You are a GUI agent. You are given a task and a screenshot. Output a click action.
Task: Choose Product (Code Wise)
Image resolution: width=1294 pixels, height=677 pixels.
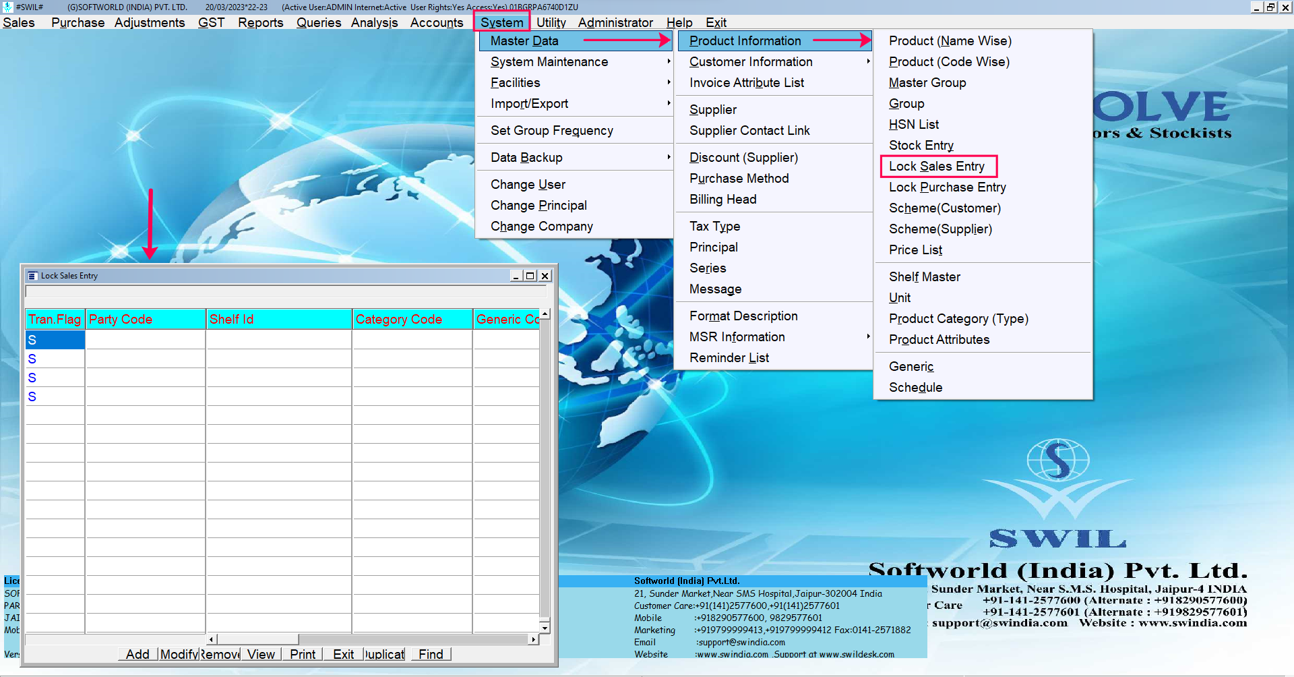[983, 61]
